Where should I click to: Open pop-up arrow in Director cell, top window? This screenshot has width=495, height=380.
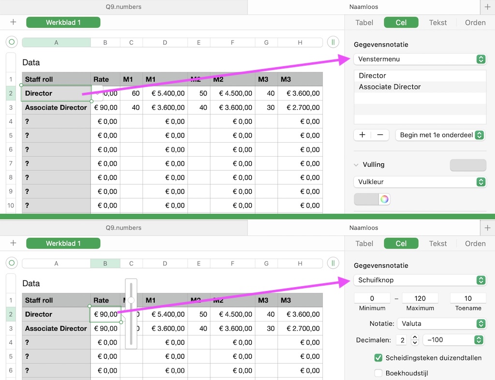(98, 93)
